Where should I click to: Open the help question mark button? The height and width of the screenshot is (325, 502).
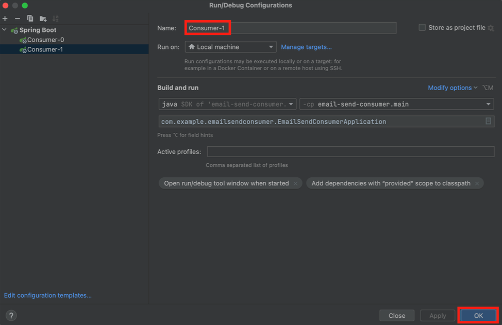[x=11, y=316]
